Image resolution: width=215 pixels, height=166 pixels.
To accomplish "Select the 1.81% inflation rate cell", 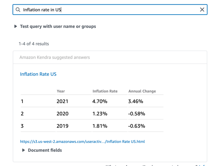I will point(100,126).
